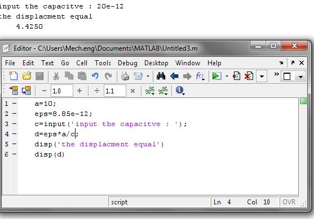Open the Window menu

188,63
